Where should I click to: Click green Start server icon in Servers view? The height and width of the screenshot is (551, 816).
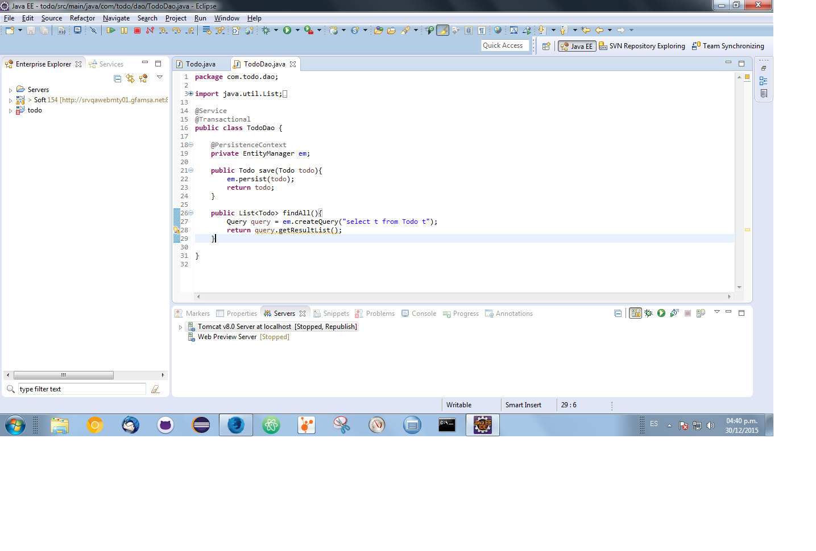click(x=661, y=313)
